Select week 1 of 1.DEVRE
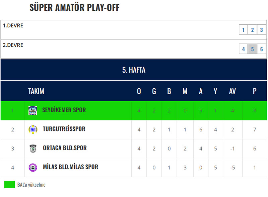This screenshot has width=268, height=197. pos(243,29)
